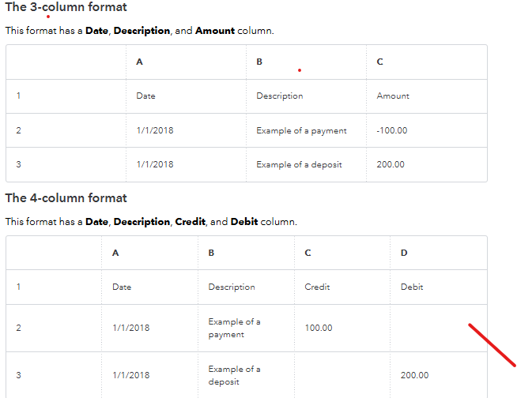Click "Example of a payment" in the 3-column table

coord(301,130)
